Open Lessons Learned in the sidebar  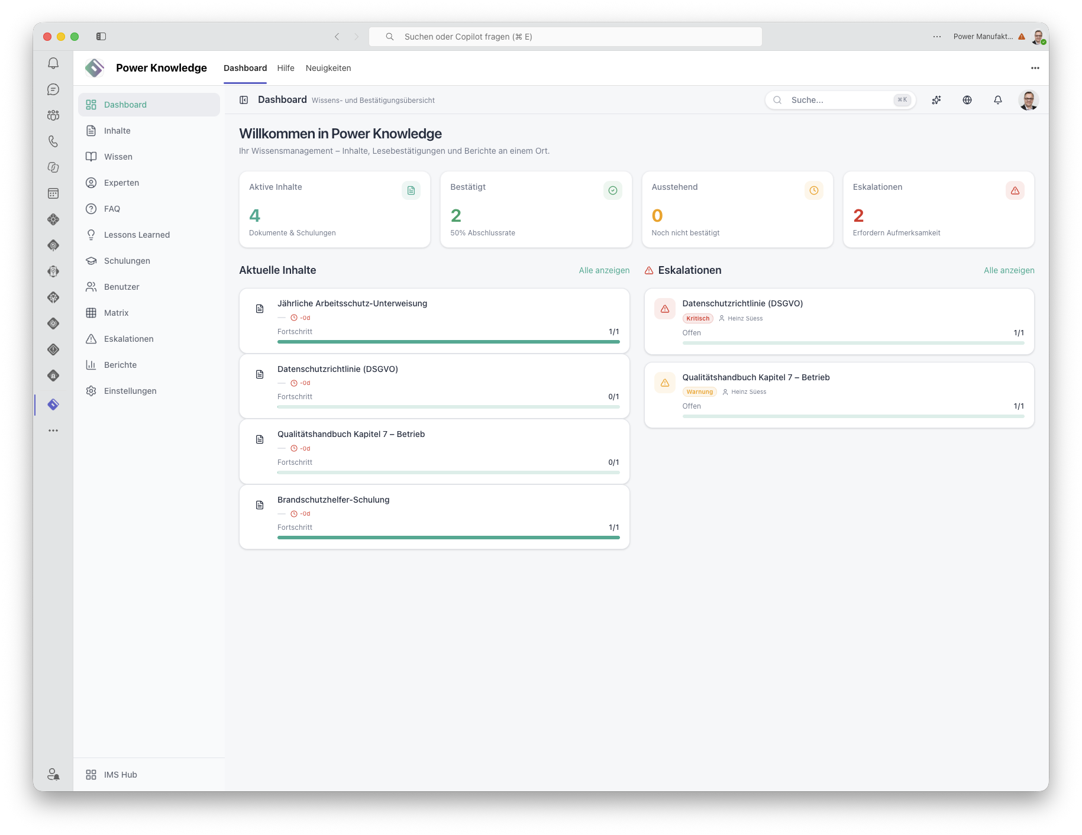tap(149, 235)
